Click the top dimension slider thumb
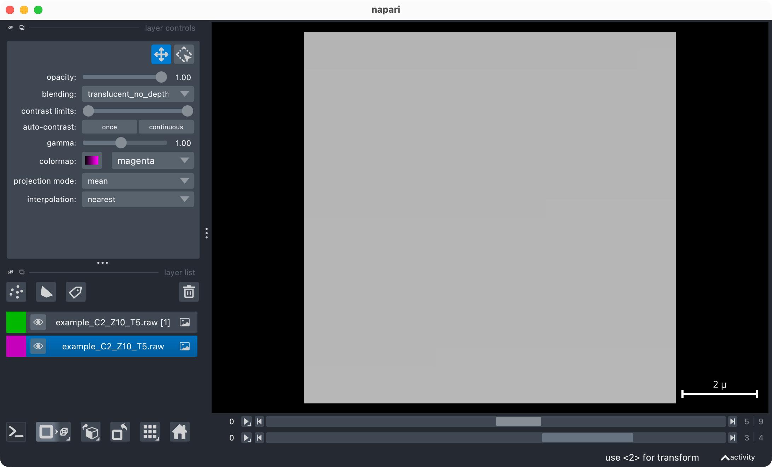The image size is (772, 467). point(518,421)
